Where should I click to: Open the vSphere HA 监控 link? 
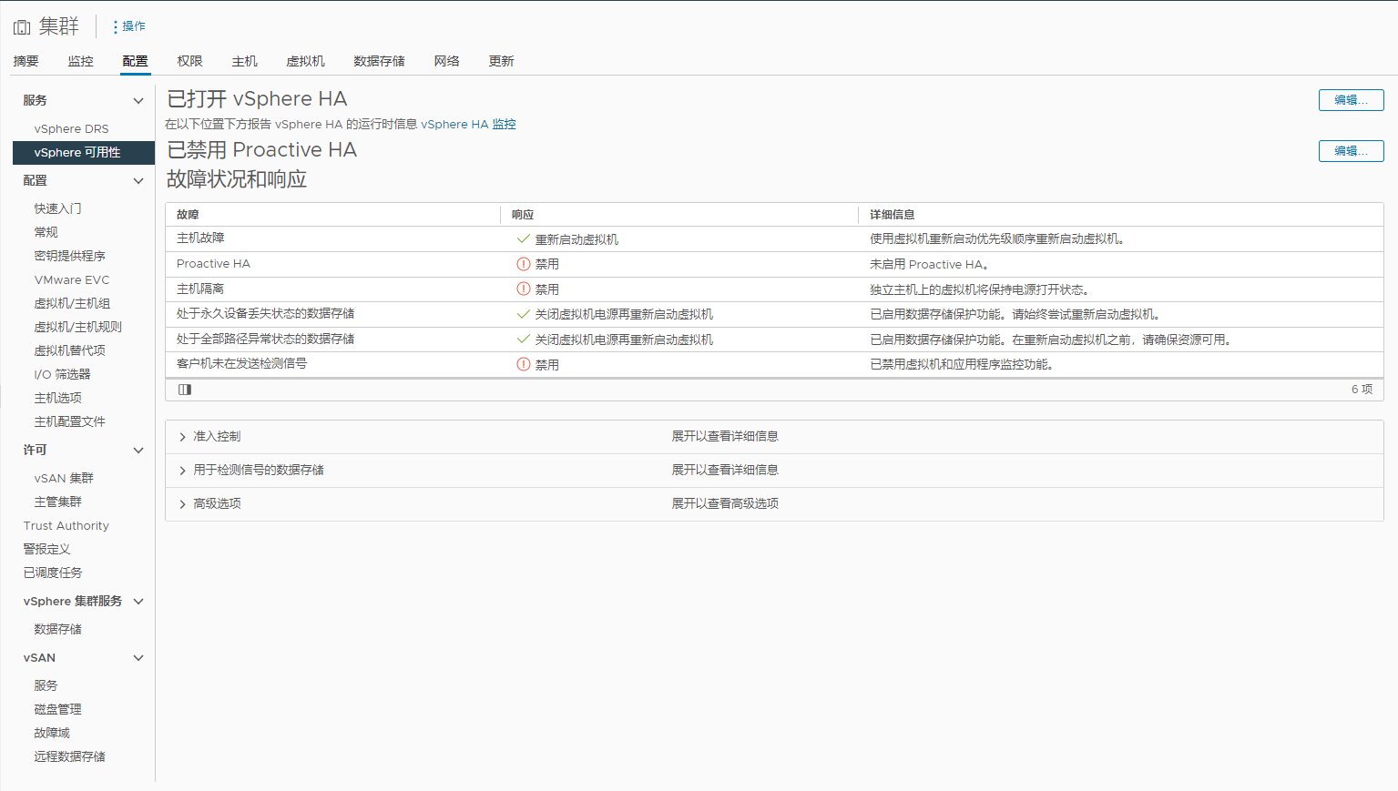coord(468,125)
